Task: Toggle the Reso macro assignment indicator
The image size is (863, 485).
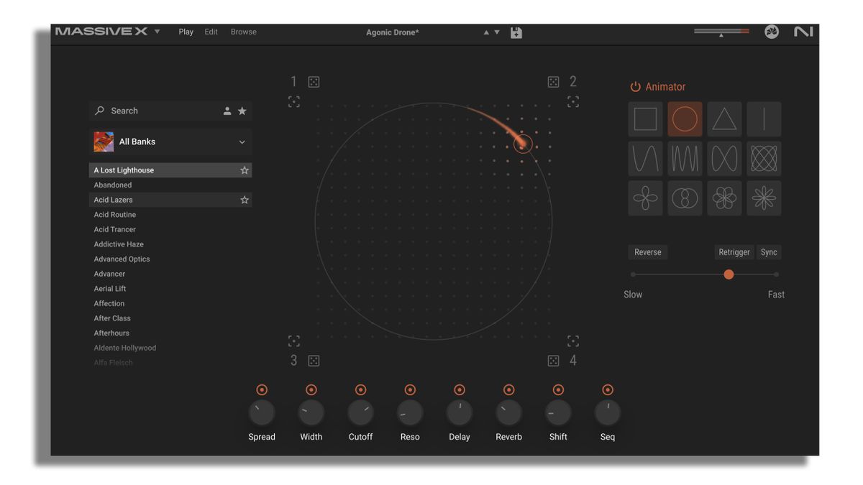Action: (410, 389)
